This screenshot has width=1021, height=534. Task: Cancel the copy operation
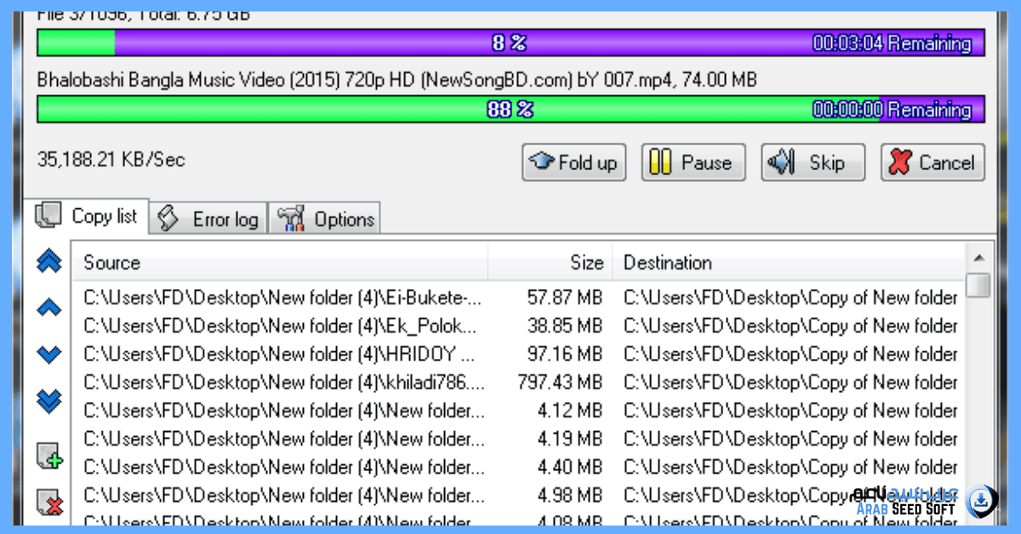933,162
